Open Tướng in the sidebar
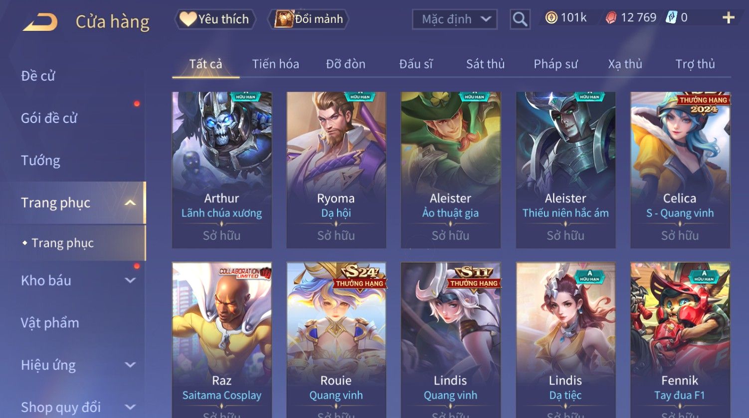Viewport: 749px width, 418px height. (40, 160)
